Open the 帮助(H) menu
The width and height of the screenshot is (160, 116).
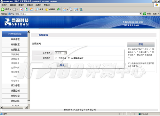pyautogui.click(x=47, y=5)
